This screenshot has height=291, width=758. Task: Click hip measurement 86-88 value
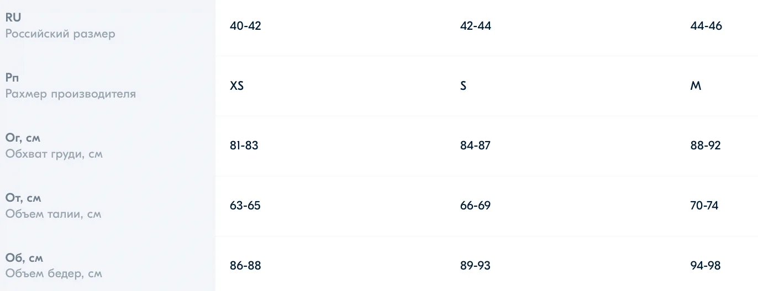click(x=245, y=266)
